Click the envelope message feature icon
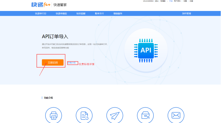This screenshot has height=123, width=221. (176, 115)
